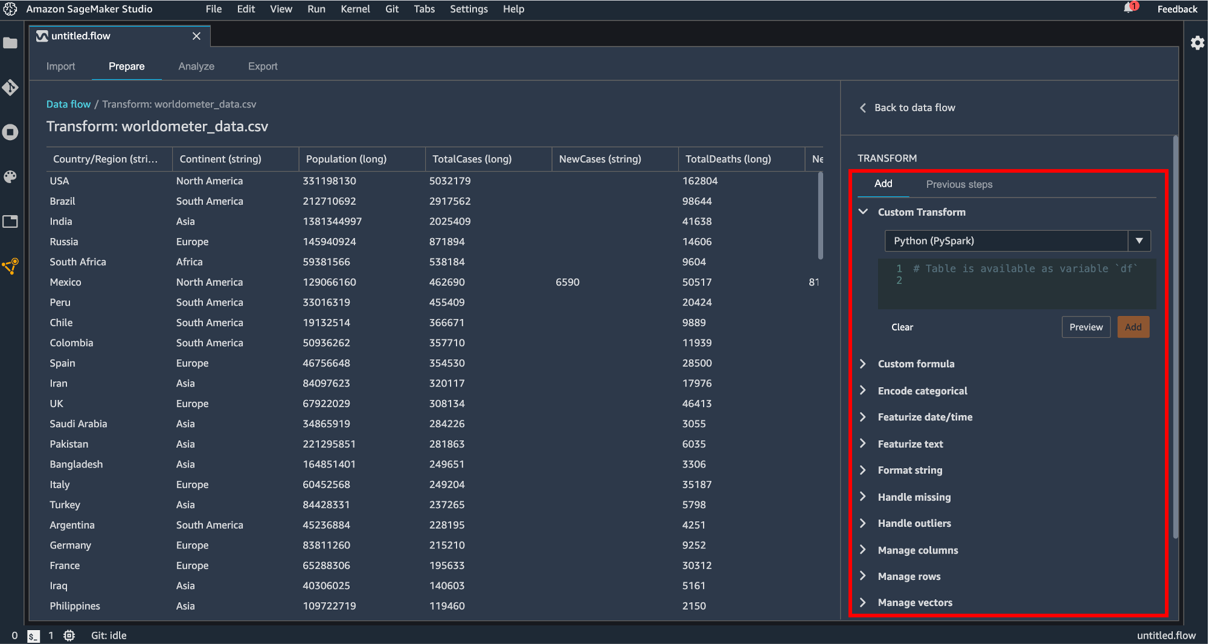Click Back to data flow link
Viewport: 1209px width, 644px height.
914,108
